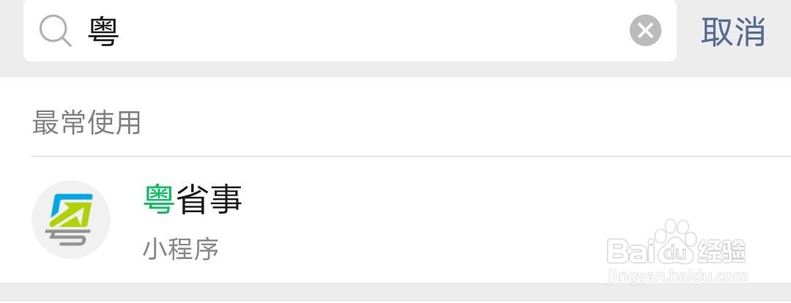Image resolution: width=791 pixels, height=303 pixels.
Task: Click the magnifying glass search icon
Action: point(55,31)
